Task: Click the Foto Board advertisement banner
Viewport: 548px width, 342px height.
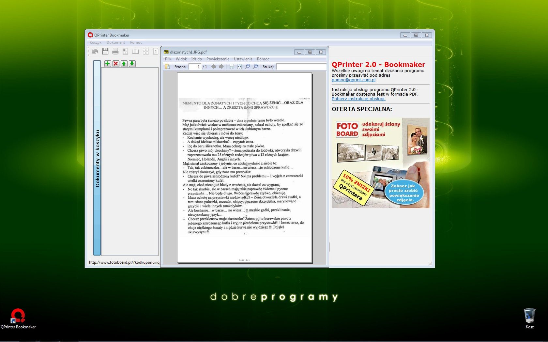Action: click(x=380, y=163)
